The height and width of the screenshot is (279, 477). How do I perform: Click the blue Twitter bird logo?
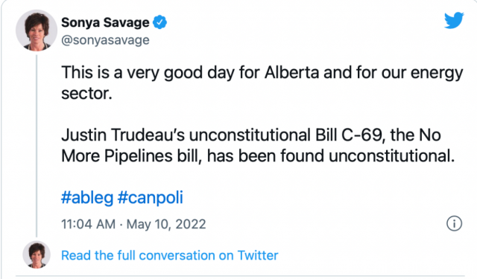454,20
